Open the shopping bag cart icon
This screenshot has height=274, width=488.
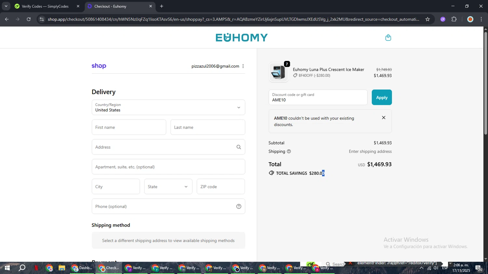[388, 38]
